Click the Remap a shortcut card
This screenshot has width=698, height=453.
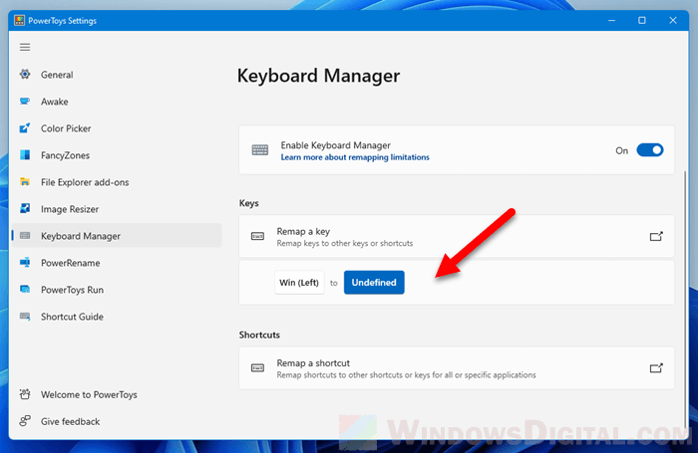tap(457, 368)
